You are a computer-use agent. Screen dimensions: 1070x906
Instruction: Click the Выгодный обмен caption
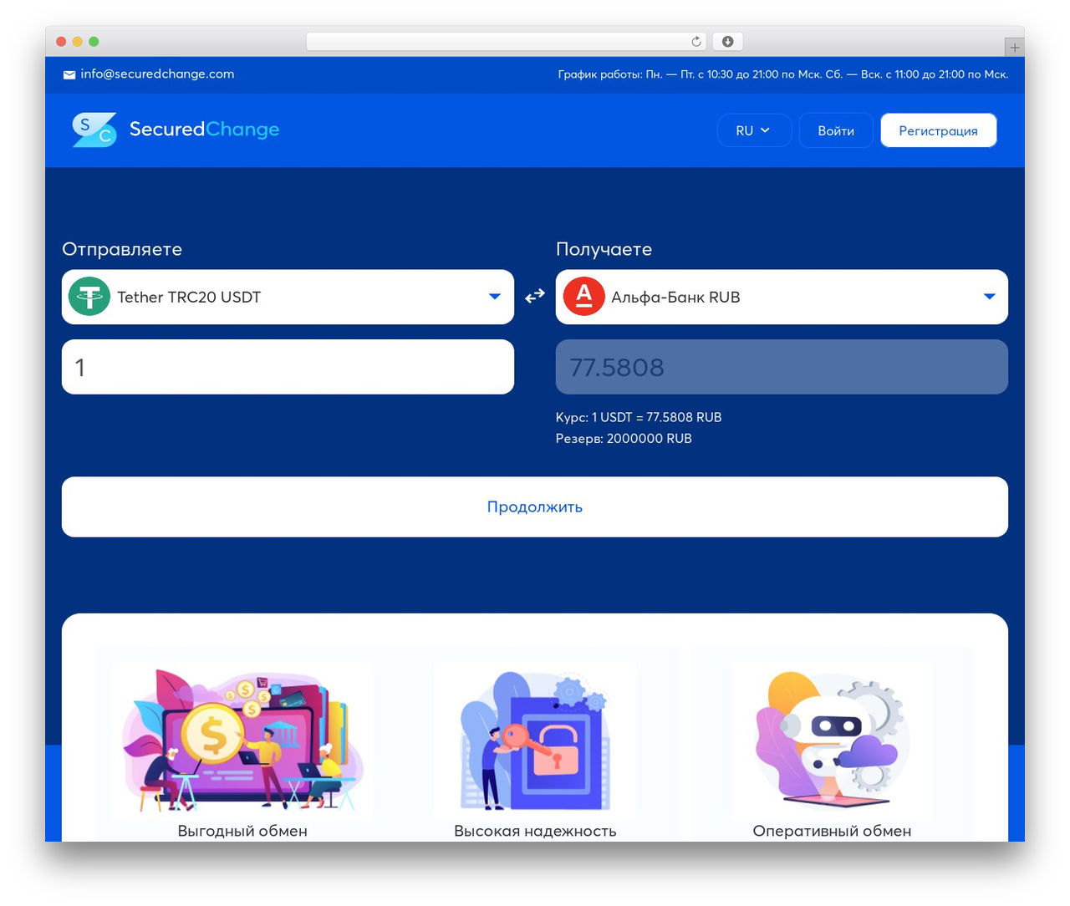242,831
